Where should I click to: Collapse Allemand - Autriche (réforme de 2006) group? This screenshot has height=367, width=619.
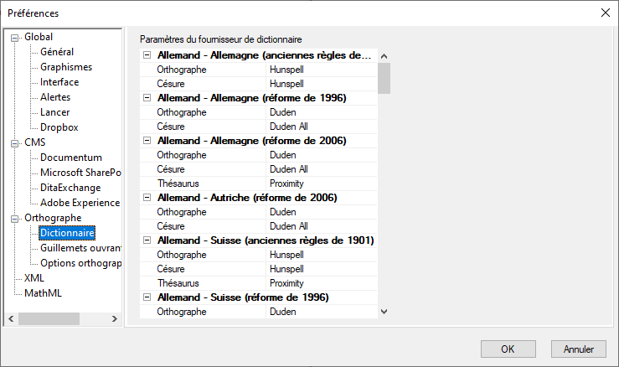tap(147, 198)
